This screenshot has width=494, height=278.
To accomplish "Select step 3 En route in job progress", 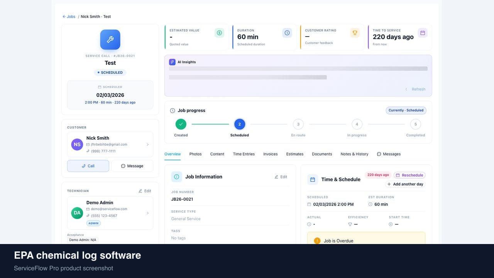I will point(298,124).
